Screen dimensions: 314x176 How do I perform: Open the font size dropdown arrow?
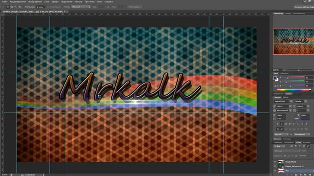pyautogui.click(x=290, y=107)
